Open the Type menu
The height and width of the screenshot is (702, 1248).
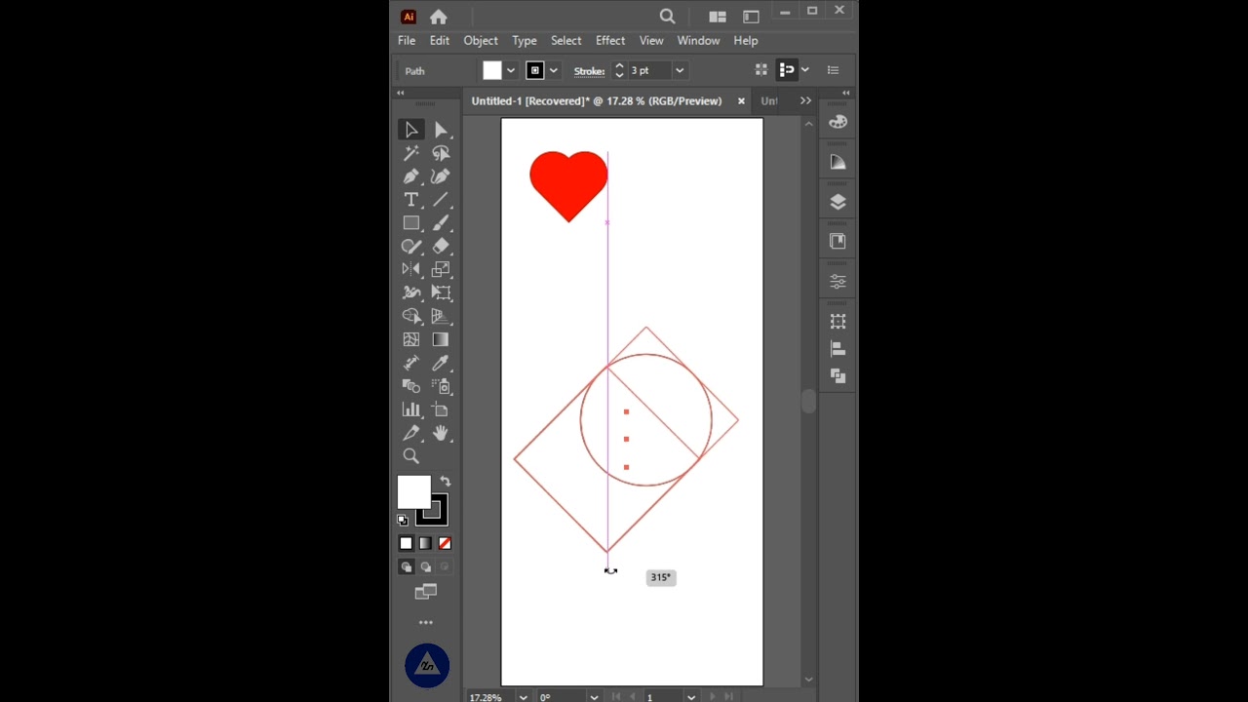pos(525,41)
